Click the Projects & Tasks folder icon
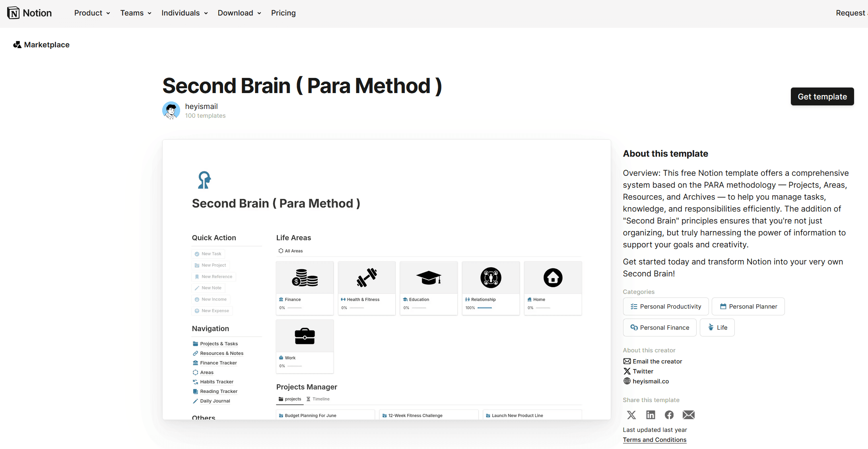 [195, 344]
